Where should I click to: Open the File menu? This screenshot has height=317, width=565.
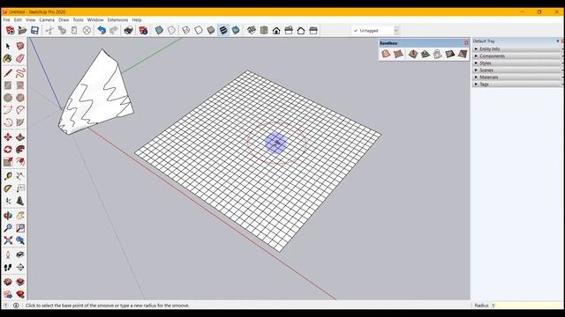coord(6,19)
